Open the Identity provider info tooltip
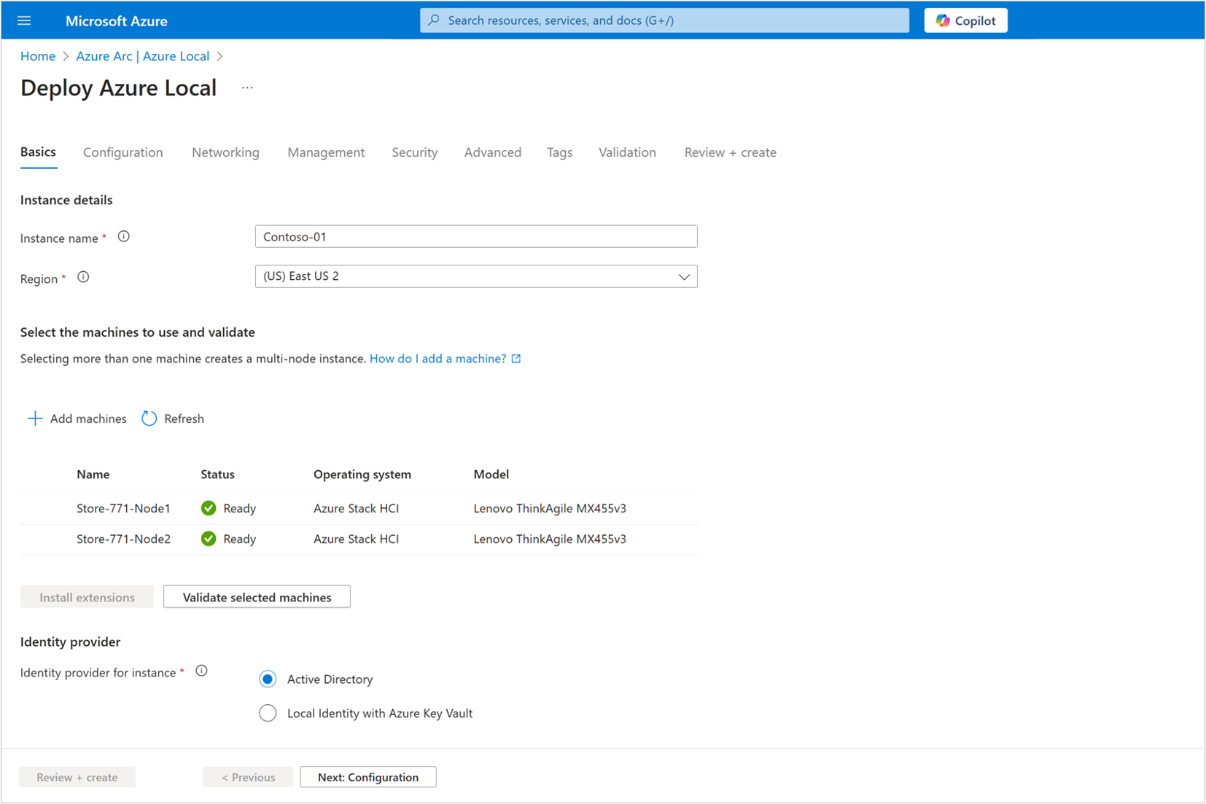This screenshot has height=804, width=1206. 201,670
